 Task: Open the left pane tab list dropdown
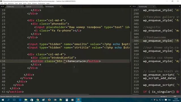click(130, 7)
